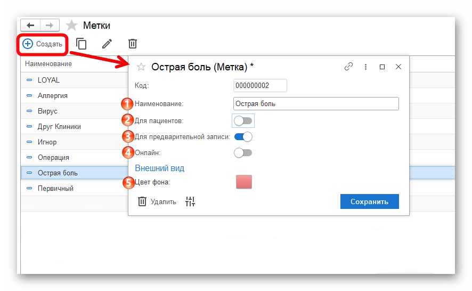Image resolution: width=472 pixels, height=291 pixels.
Task: Click the blue dash icon beside LOYAL
Action: click(29, 80)
